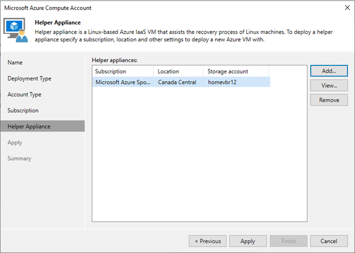Cancel the wizard

coord(329,241)
